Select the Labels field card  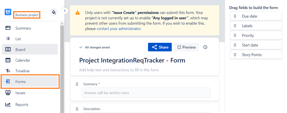tap(256, 26)
